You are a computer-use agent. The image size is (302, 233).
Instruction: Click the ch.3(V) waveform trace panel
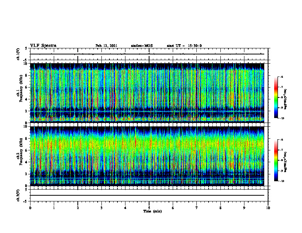coord(149,195)
